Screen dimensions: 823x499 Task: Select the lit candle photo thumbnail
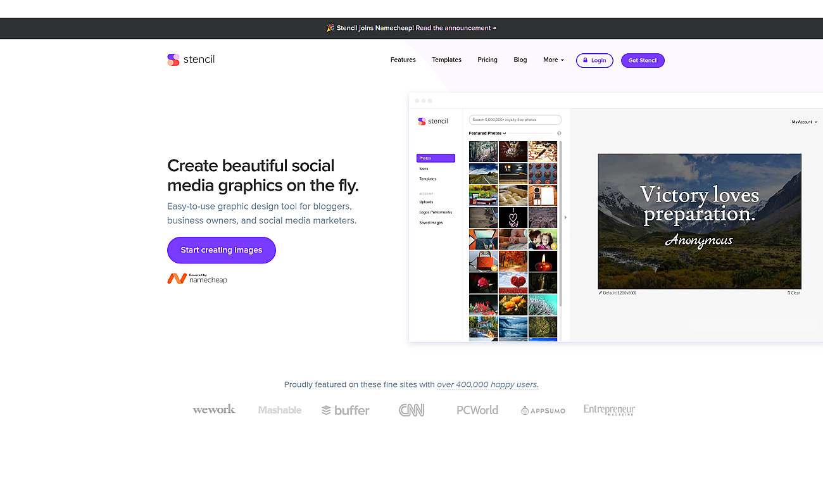(x=543, y=261)
